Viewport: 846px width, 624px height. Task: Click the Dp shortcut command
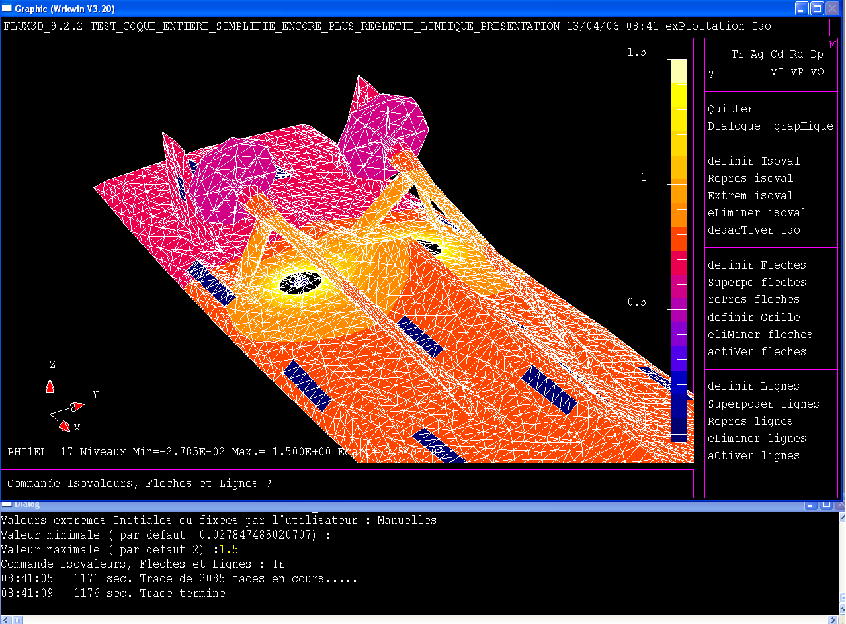coord(817,54)
